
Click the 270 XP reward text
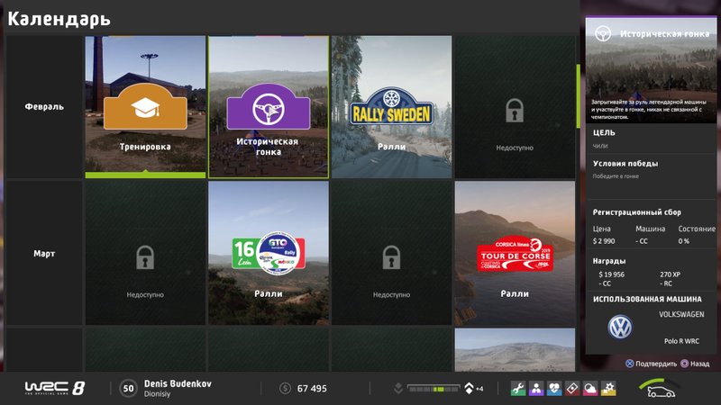pos(670,274)
